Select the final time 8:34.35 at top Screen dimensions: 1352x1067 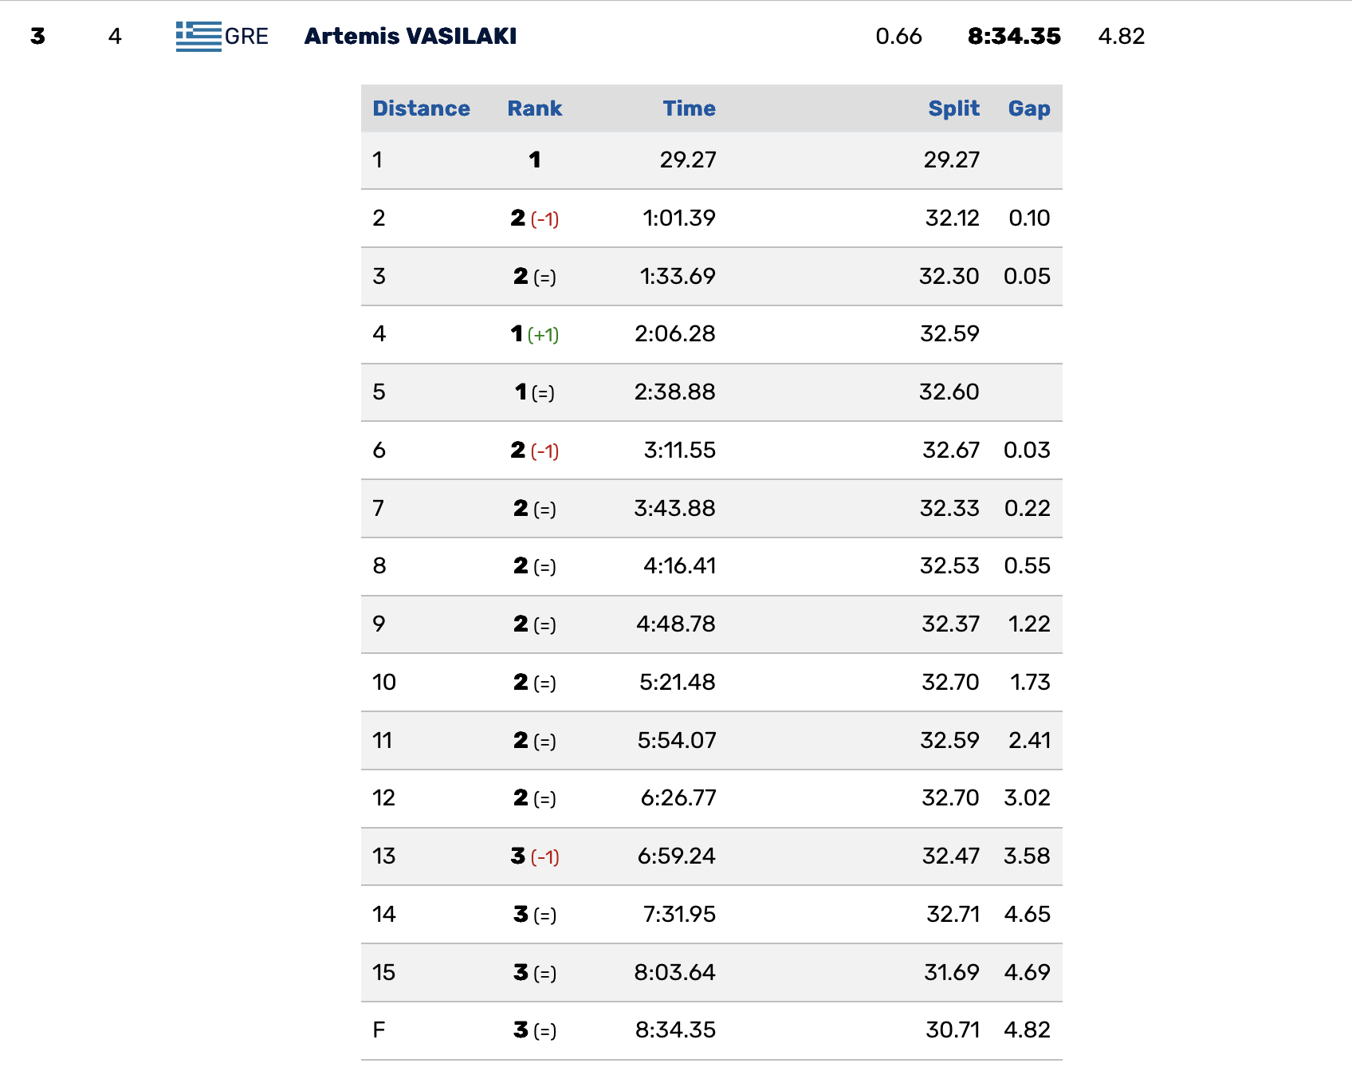(x=1014, y=37)
